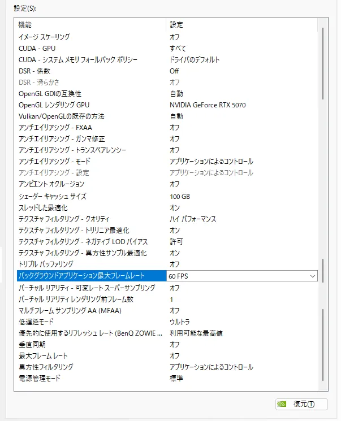Select the CUDA - GPU row
This screenshot has width=341, height=421.
(x=167, y=49)
